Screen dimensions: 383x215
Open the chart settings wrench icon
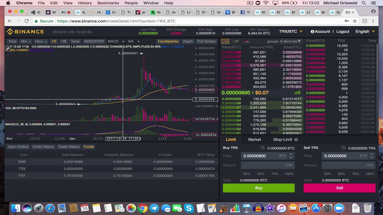point(7,48)
